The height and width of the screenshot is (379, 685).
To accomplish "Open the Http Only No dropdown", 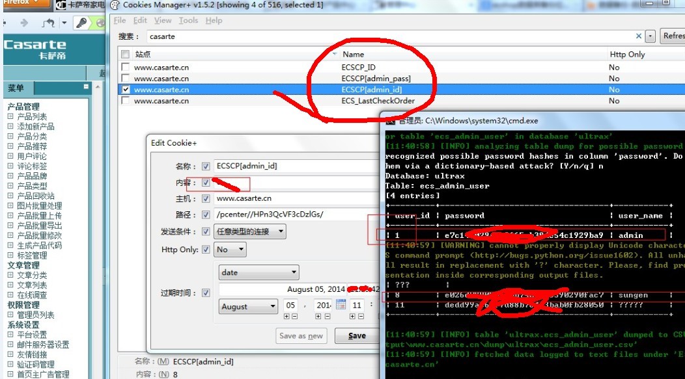I will pos(231,250).
